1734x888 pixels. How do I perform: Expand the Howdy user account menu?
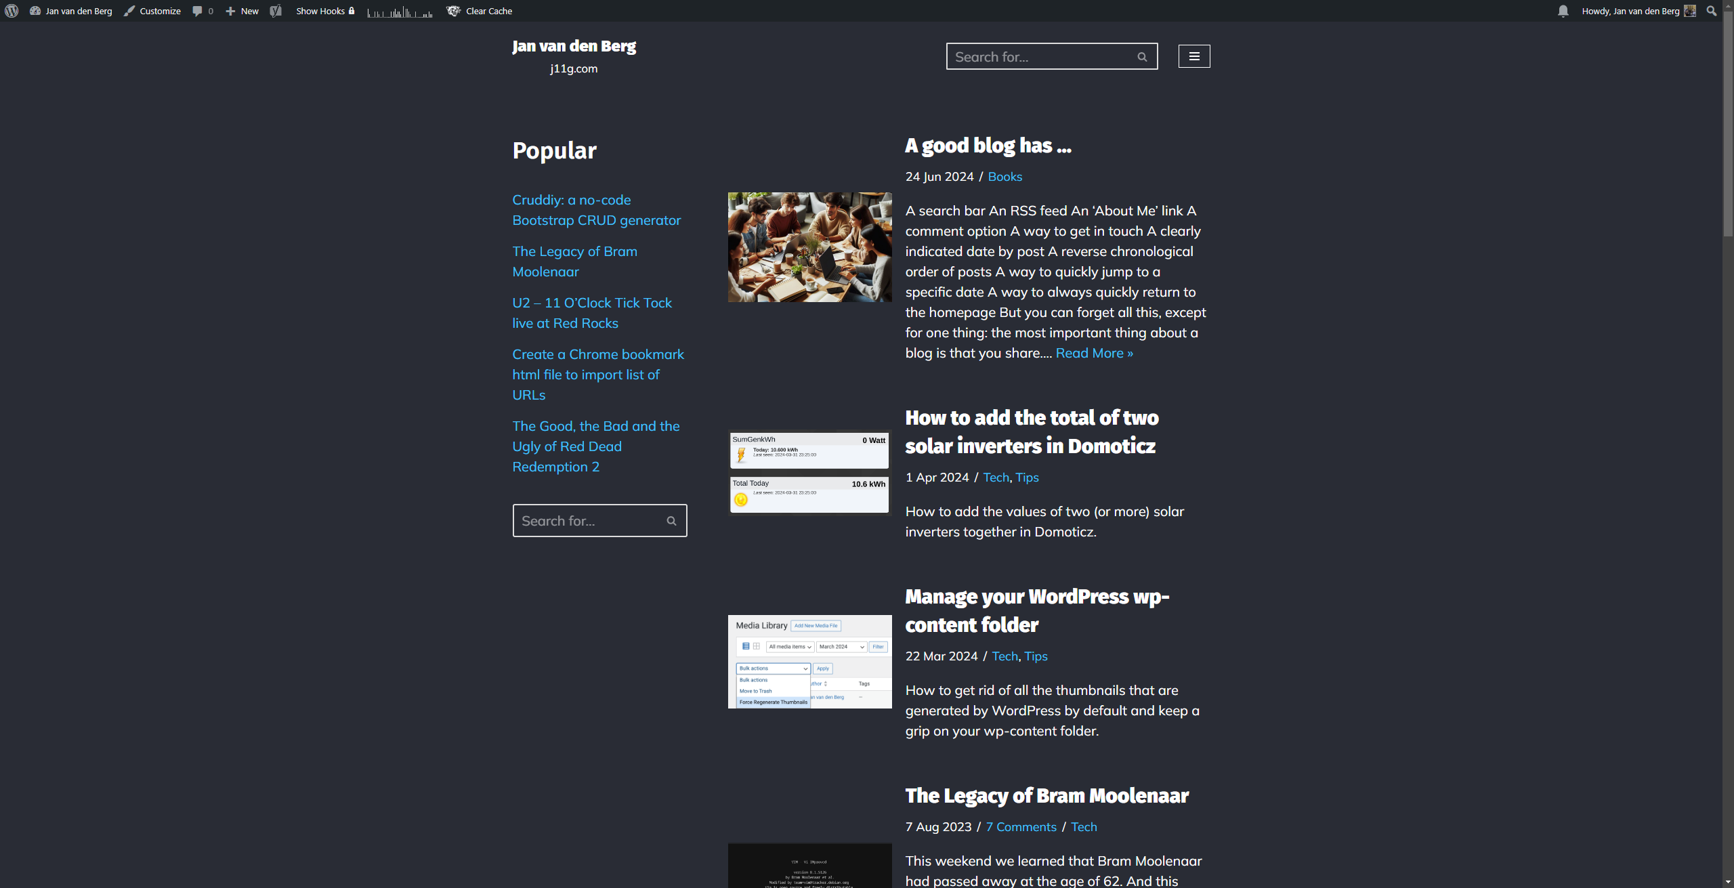[1638, 11]
